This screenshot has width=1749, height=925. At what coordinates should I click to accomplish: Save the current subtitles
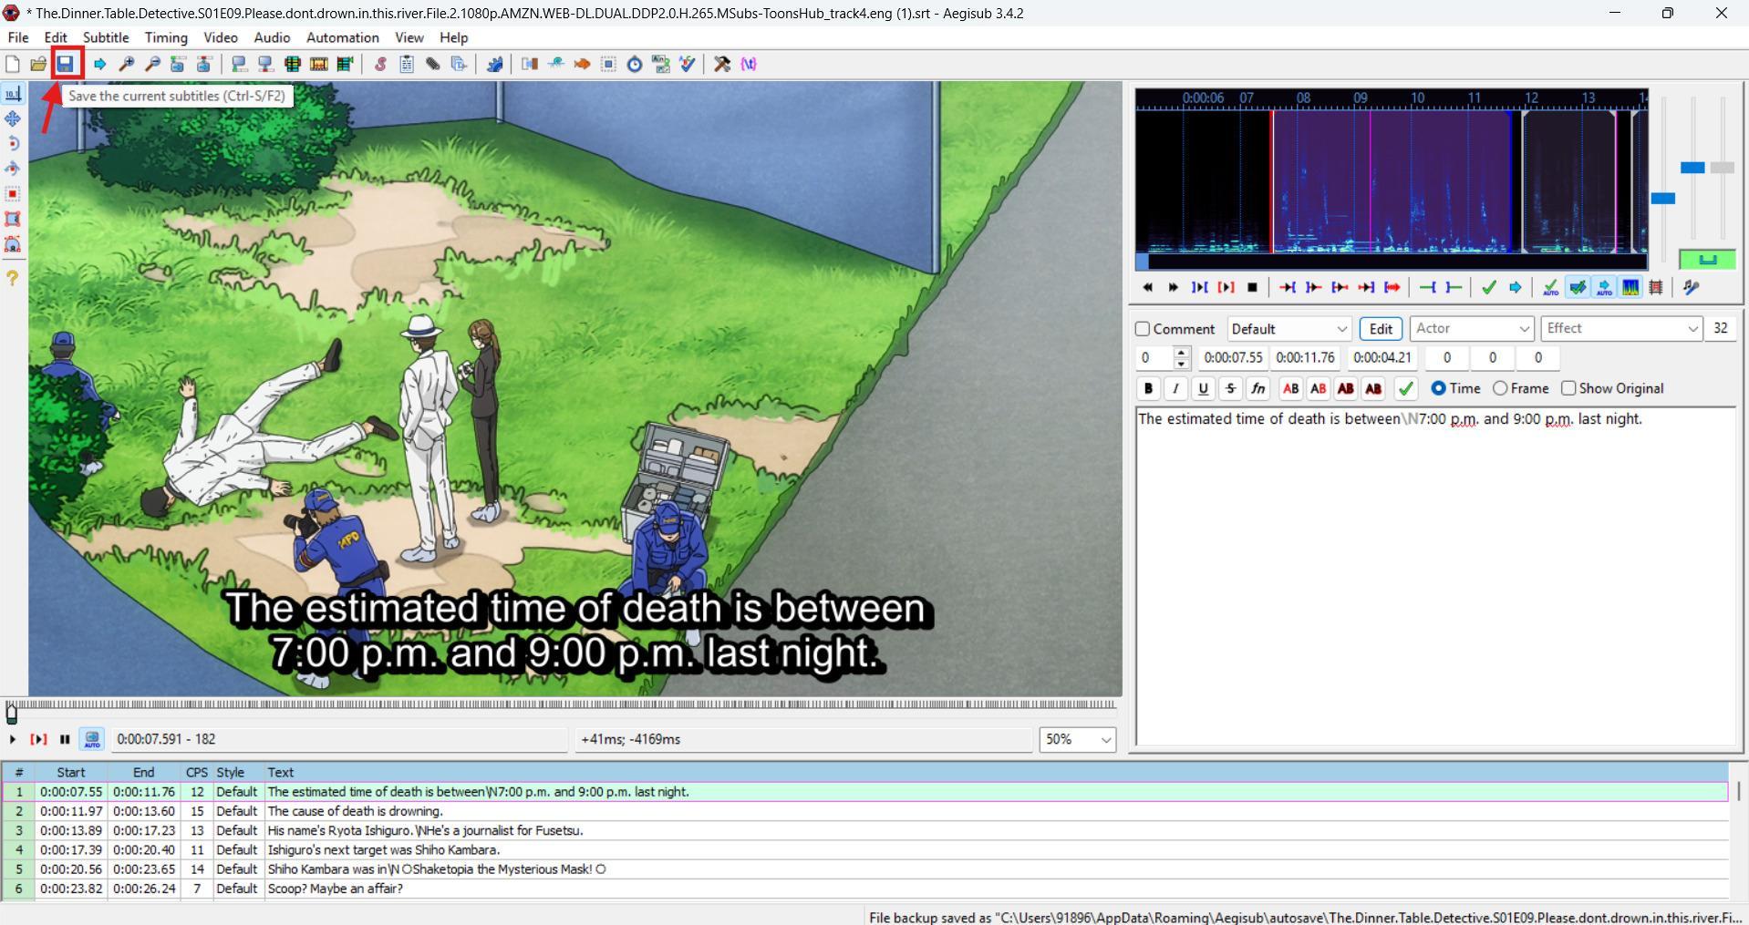pos(65,64)
